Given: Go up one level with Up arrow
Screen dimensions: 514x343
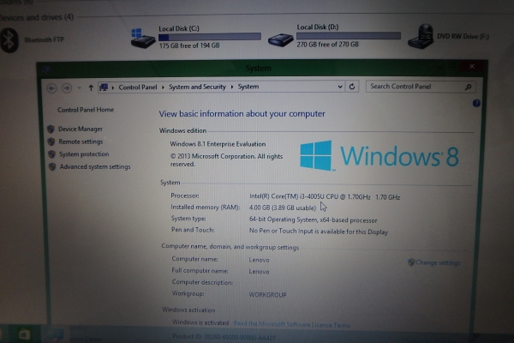Looking at the screenshot, I should point(91,87).
